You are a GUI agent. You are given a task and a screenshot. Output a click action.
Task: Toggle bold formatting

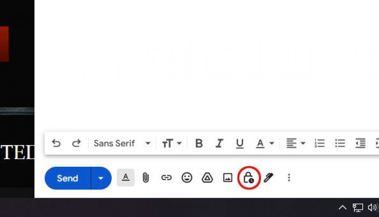pos(199,143)
